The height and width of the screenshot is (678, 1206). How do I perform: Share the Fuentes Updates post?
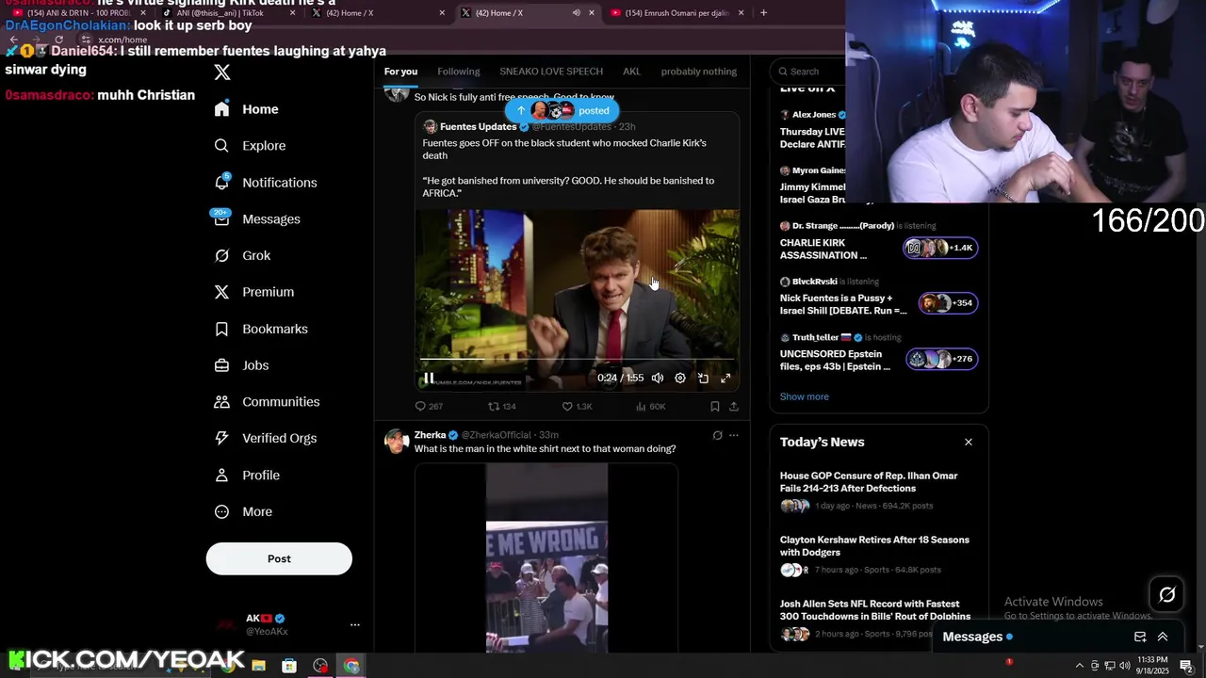[x=734, y=406]
